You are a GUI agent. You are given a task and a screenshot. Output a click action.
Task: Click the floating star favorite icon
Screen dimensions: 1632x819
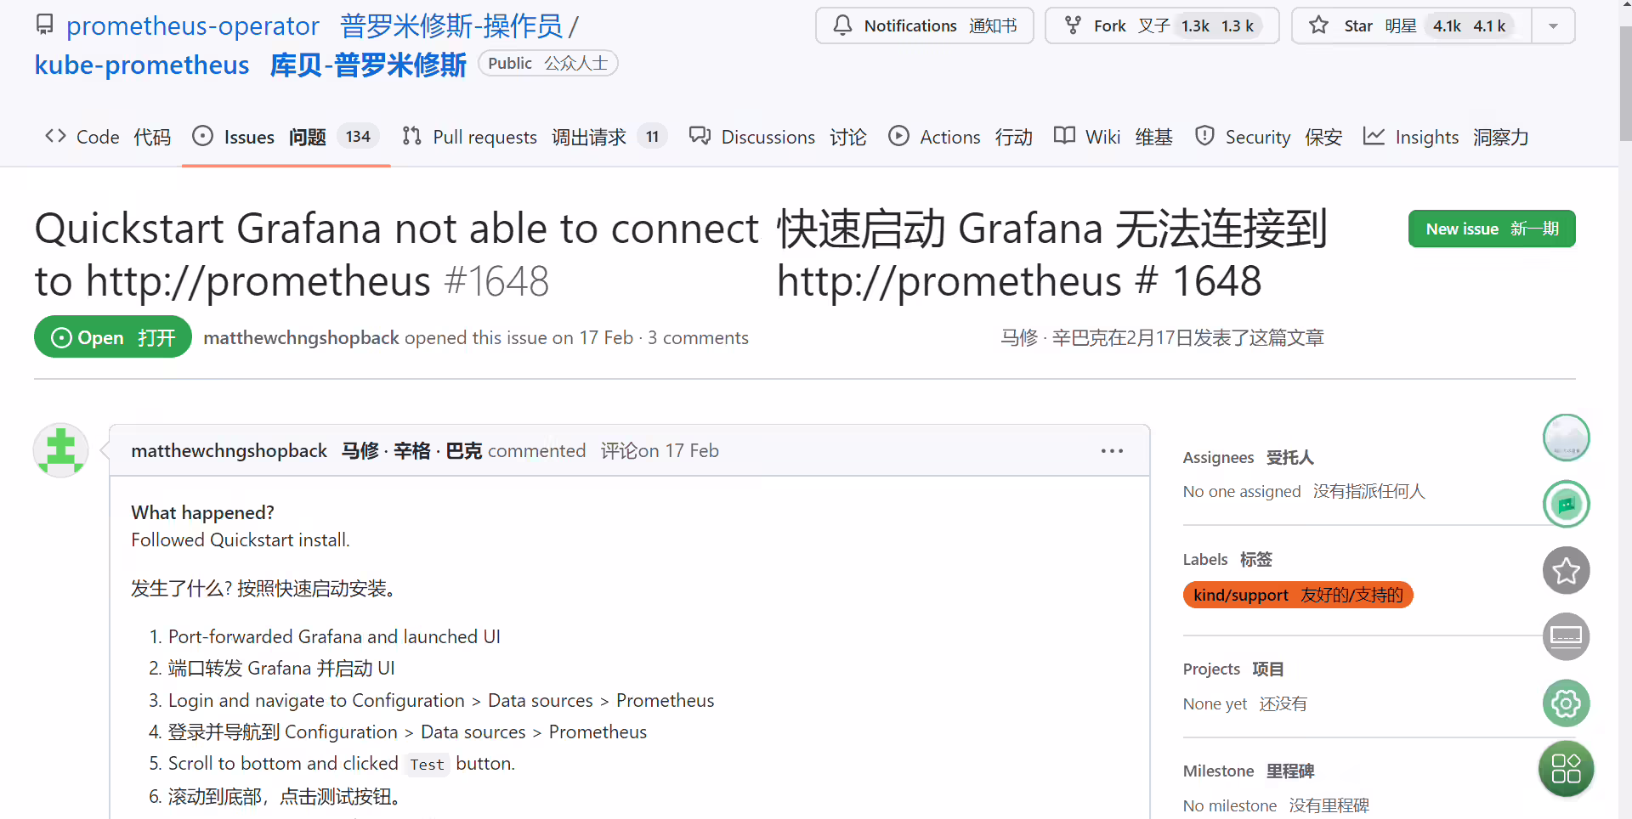pos(1566,570)
